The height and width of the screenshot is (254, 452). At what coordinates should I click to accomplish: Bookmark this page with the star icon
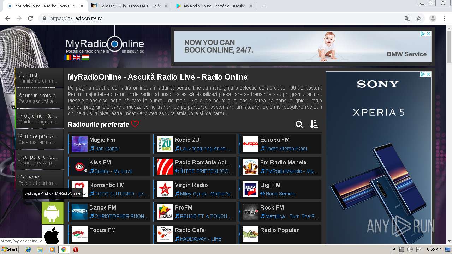(419, 18)
